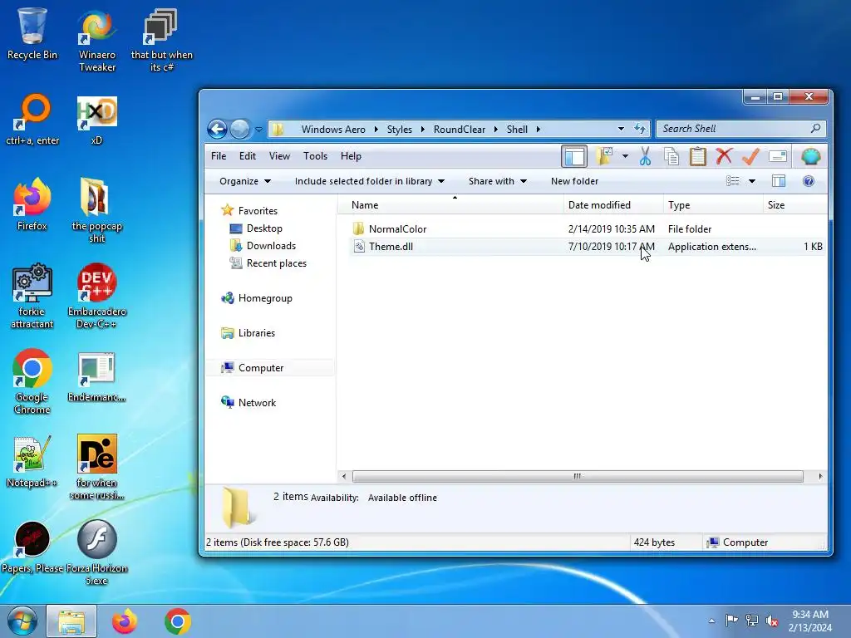Click RoundClear in the address breadcrumb

459,129
